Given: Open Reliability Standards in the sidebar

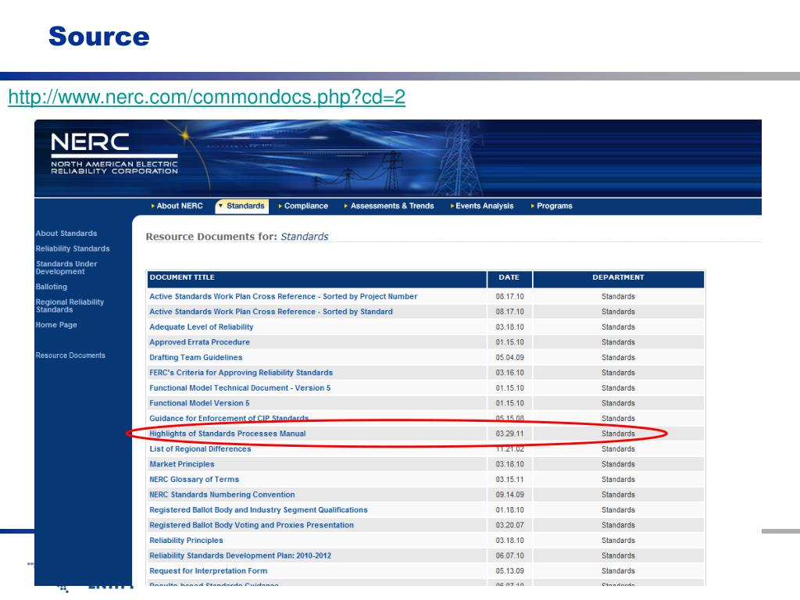Looking at the screenshot, I should pyautogui.click(x=73, y=248).
